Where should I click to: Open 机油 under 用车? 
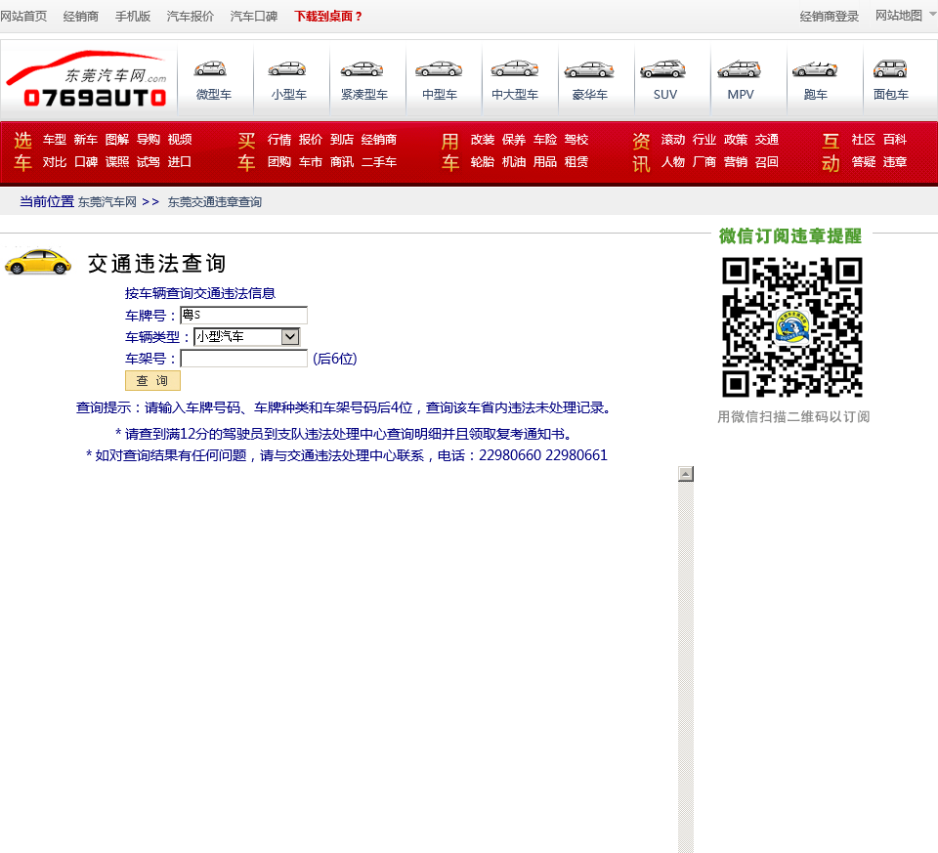(514, 162)
